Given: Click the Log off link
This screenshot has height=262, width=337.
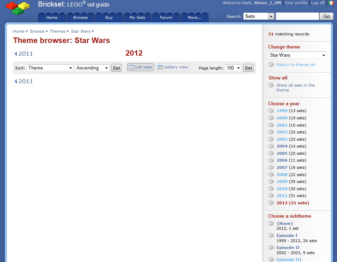Looking at the screenshot, I should coord(318,3).
